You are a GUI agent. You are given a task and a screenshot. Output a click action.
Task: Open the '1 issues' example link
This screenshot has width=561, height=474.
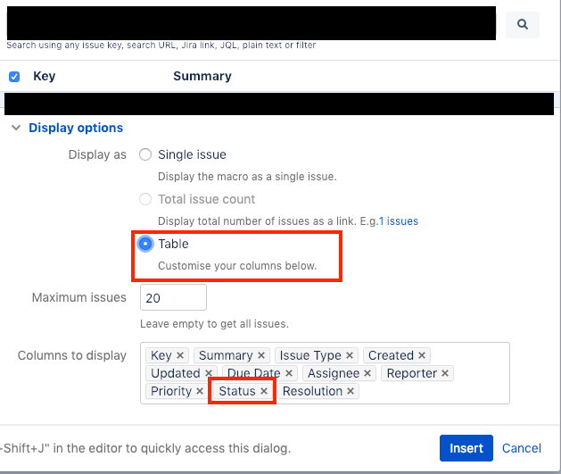point(399,221)
